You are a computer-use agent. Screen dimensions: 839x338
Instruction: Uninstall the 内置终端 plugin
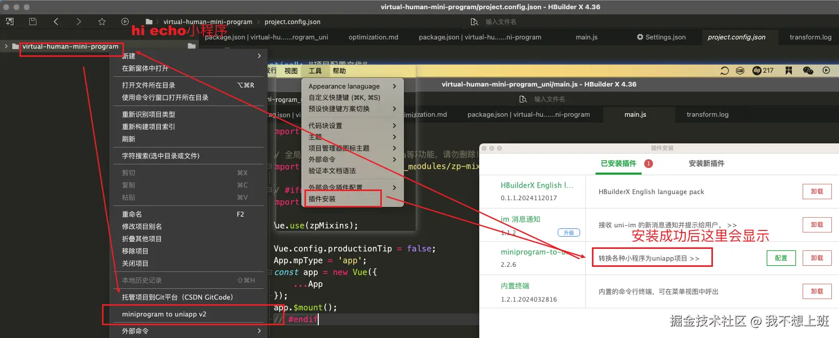tap(817, 291)
